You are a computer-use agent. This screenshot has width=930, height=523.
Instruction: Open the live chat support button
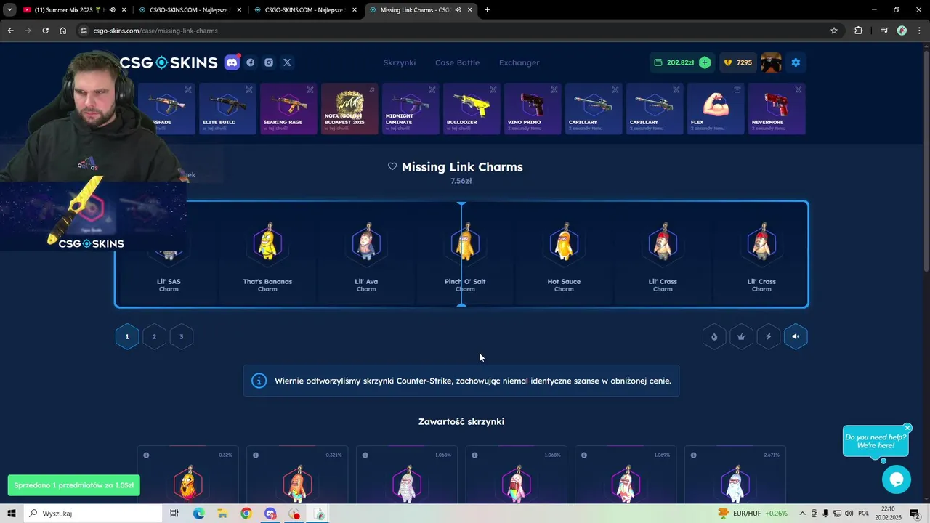pos(896,479)
